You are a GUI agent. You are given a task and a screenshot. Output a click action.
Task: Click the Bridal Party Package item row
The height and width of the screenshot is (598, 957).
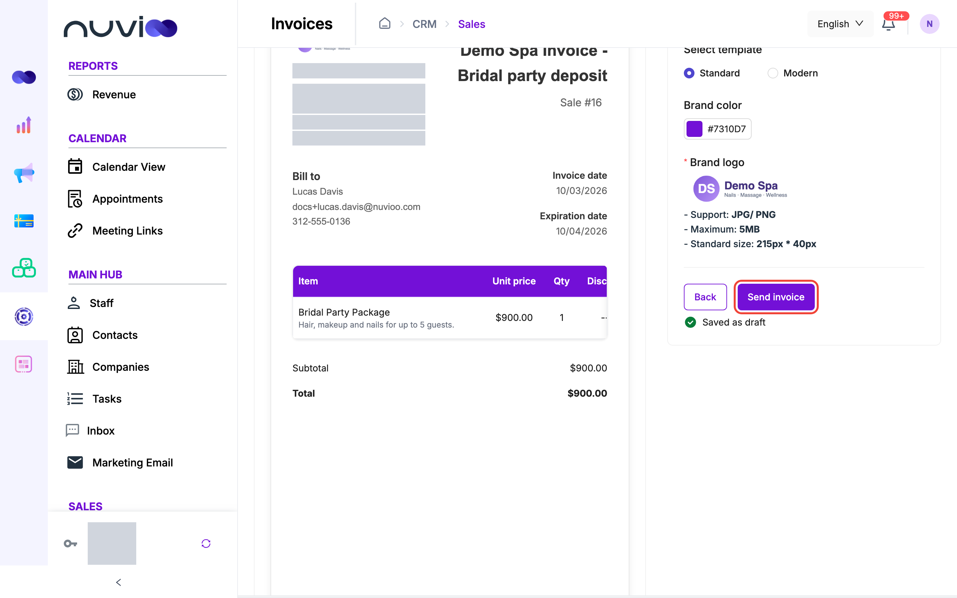[x=450, y=318]
